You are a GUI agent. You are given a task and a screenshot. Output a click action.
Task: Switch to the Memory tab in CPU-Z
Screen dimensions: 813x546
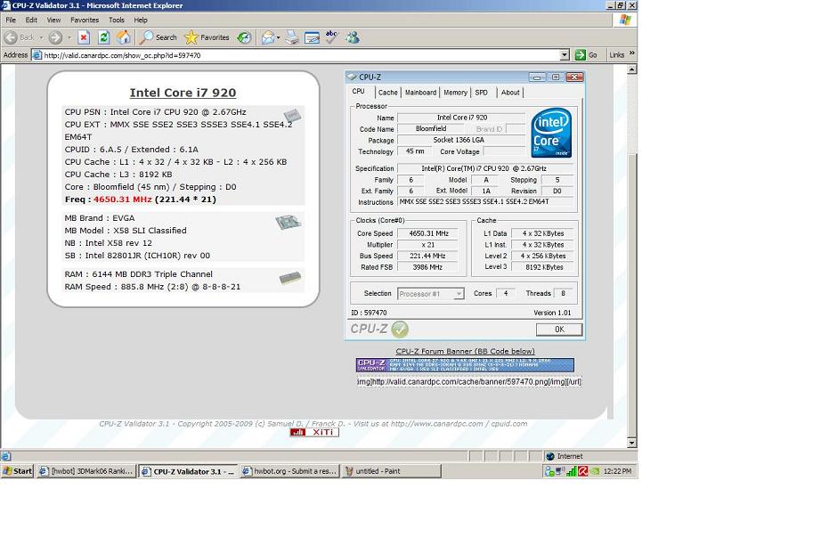[x=455, y=93]
